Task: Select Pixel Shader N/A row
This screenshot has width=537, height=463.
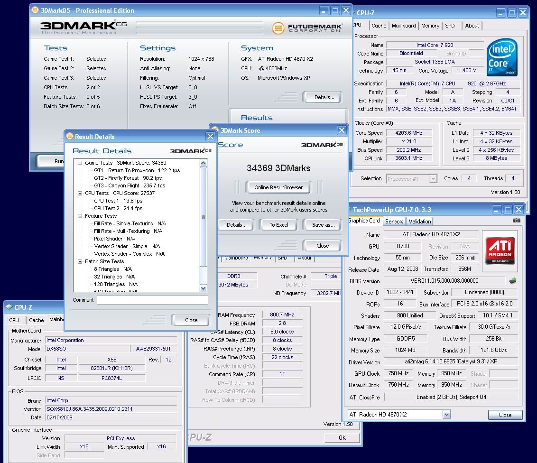Action: coord(114,239)
